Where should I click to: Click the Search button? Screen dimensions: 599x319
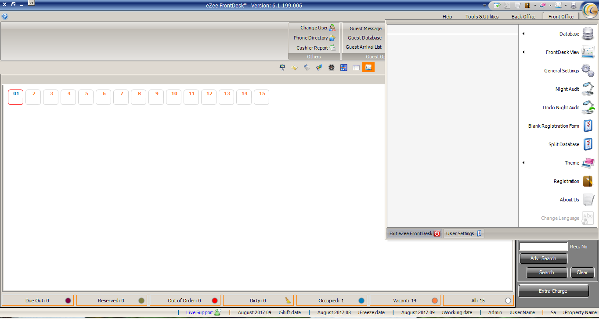click(546, 272)
